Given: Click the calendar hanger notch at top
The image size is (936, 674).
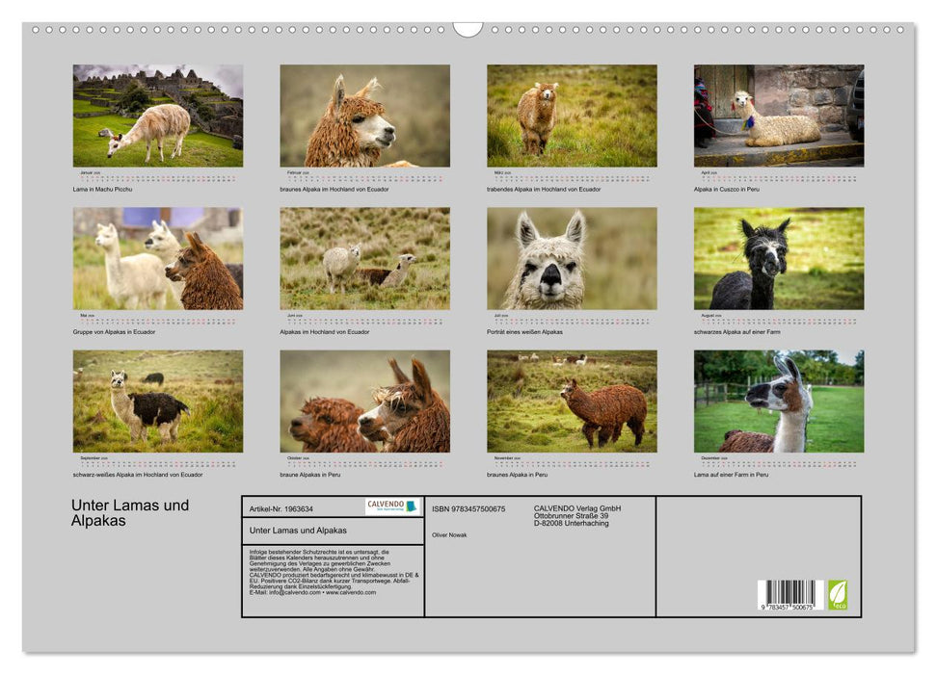Looking at the screenshot, I should pos(468,30).
